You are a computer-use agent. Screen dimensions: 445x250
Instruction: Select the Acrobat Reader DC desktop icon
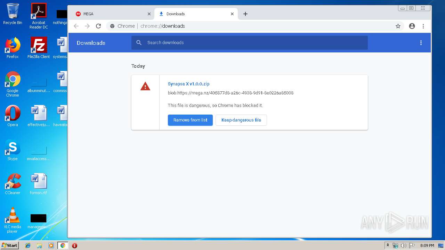point(39,16)
